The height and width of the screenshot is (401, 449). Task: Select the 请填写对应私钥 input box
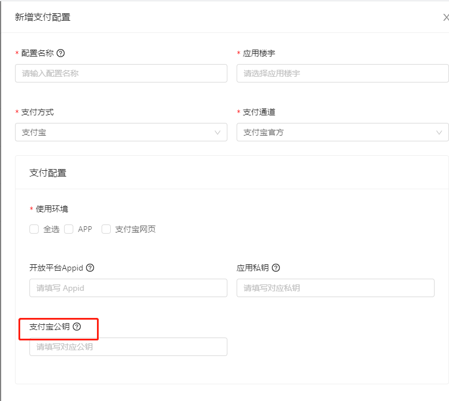335,288
